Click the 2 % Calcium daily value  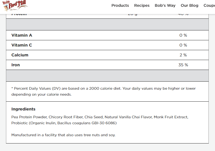pyautogui.click(x=183, y=55)
